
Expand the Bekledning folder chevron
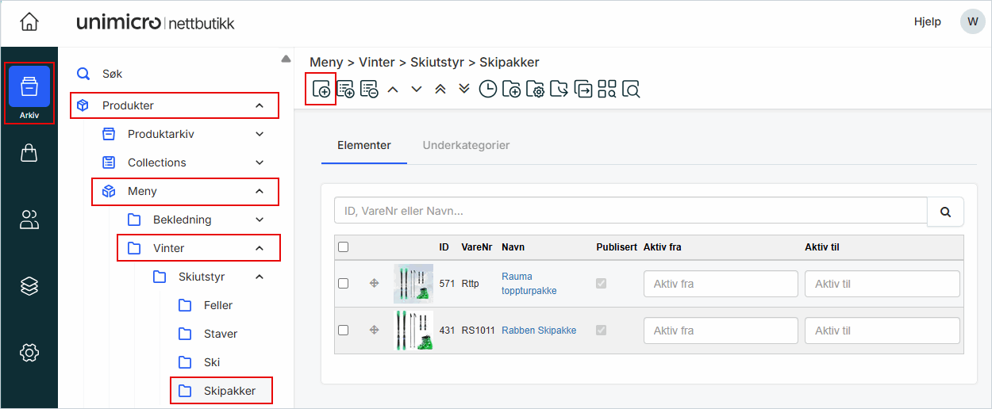[x=260, y=220]
